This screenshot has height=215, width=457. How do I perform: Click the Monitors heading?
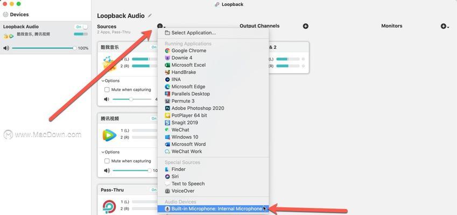pyautogui.click(x=392, y=26)
